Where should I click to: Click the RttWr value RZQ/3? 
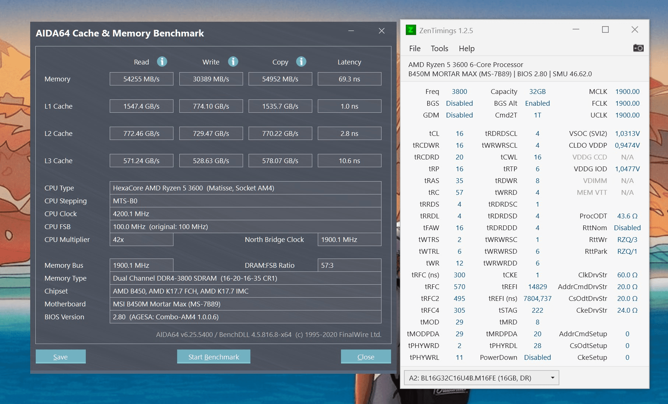pyautogui.click(x=627, y=239)
